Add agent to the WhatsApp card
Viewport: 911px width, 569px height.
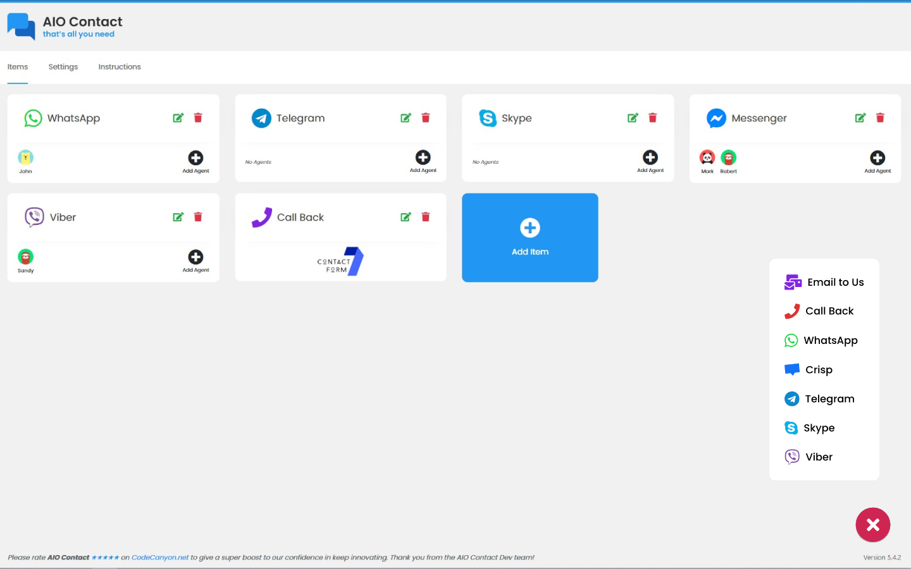195,161
